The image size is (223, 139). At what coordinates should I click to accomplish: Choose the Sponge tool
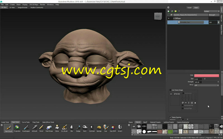tap(99, 128)
